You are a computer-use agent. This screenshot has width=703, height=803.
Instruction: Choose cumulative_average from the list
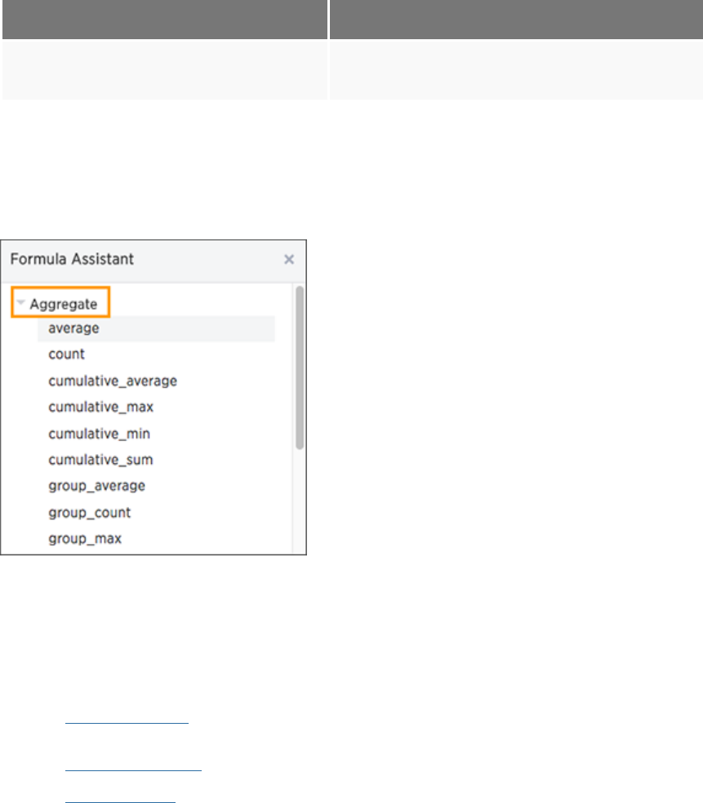[x=113, y=381]
